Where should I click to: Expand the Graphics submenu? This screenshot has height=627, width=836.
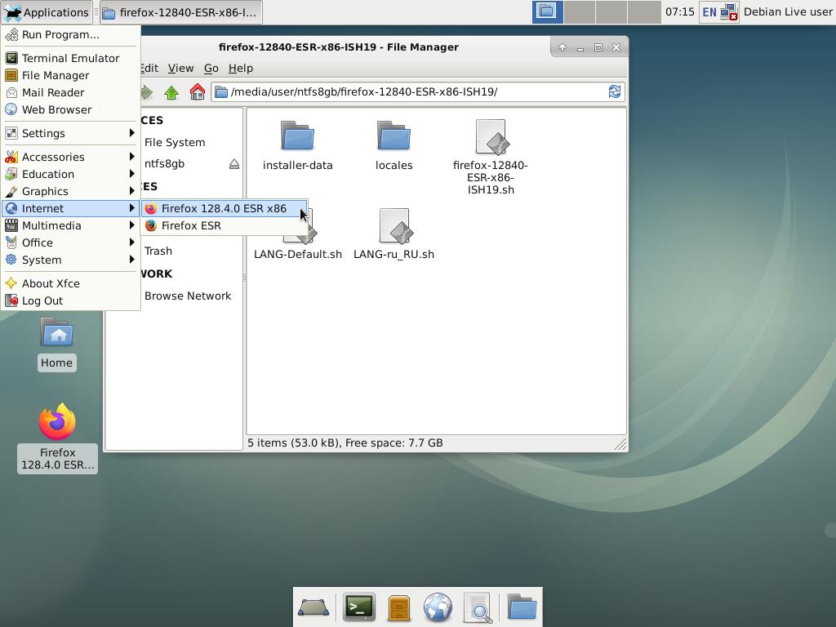coord(70,191)
